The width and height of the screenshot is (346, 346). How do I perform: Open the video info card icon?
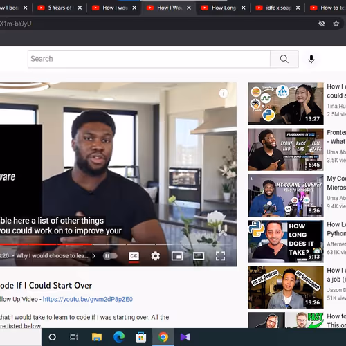pyautogui.click(x=224, y=93)
